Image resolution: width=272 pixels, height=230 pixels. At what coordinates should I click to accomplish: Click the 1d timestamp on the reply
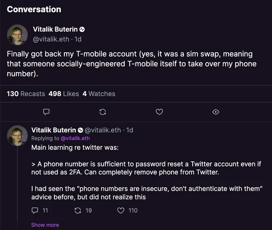point(129,130)
